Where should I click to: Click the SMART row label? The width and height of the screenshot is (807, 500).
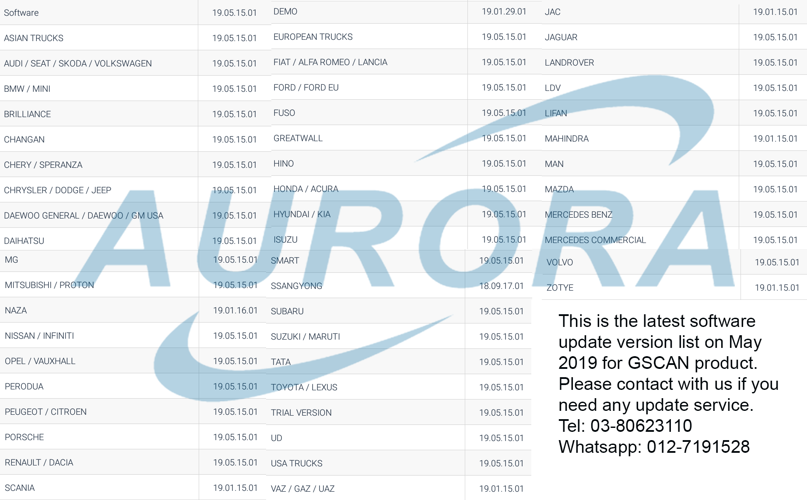[285, 260]
